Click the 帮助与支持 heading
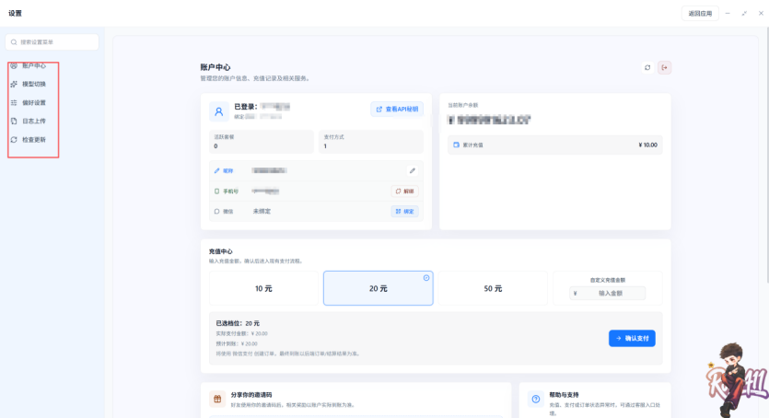The height and width of the screenshot is (418, 769). coord(564,394)
